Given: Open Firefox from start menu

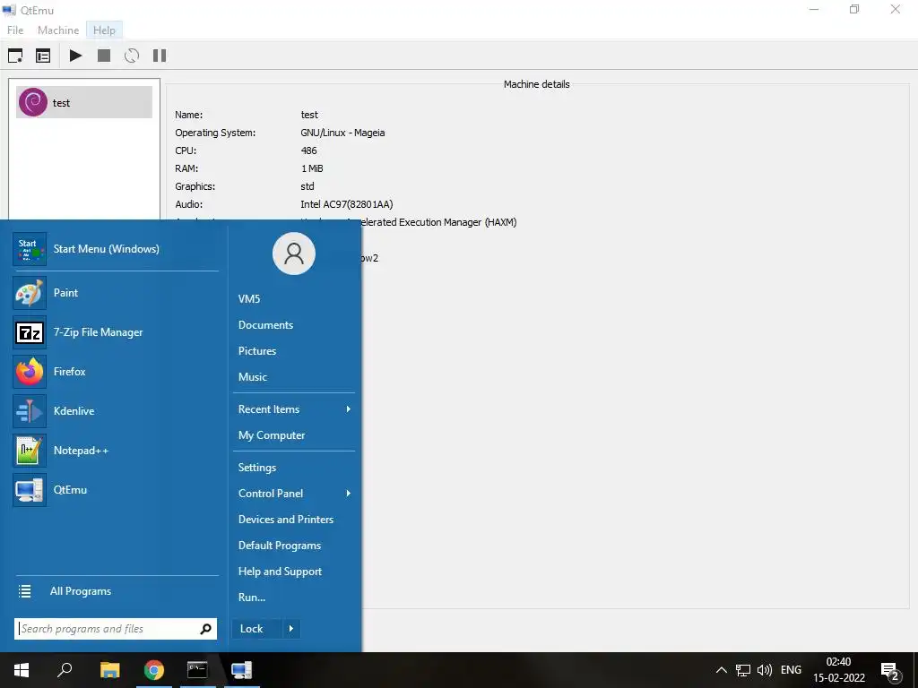Looking at the screenshot, I should pos(116,372).
